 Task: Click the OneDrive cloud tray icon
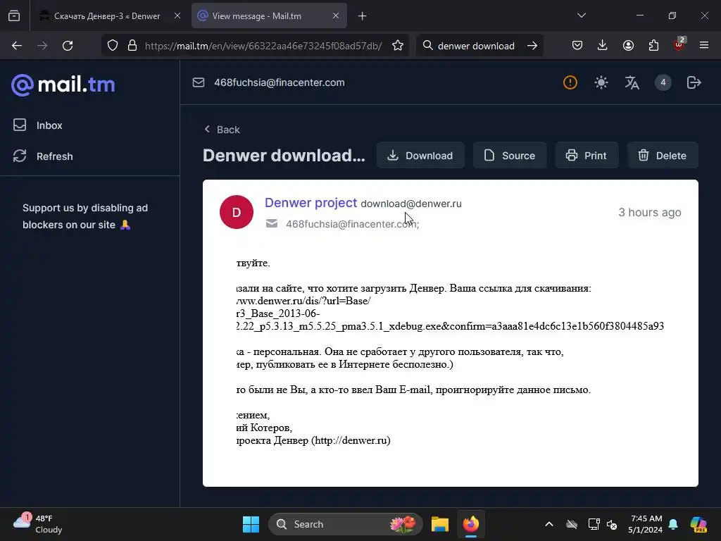572,524
